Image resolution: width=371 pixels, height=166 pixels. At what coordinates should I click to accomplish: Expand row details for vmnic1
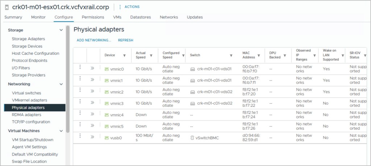tap(92, 80)
